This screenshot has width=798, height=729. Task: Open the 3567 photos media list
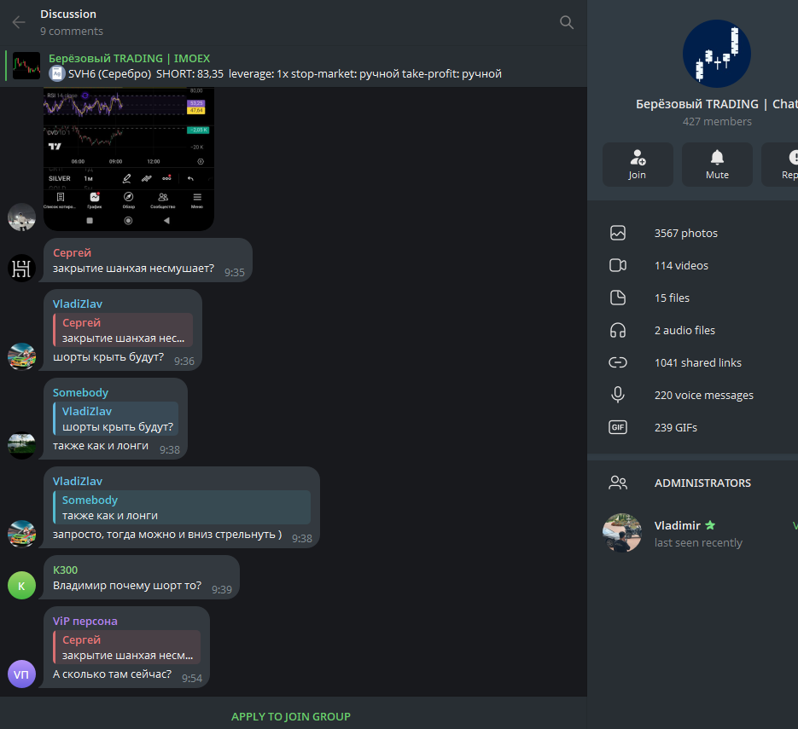pyautogui.click(x=693, y=234)
